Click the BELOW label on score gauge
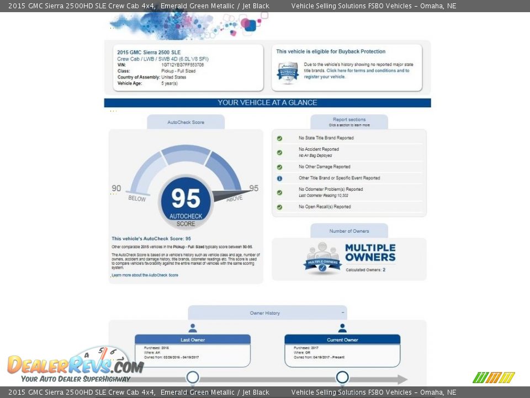The image size is (530, 398). [x=137, y=198]
